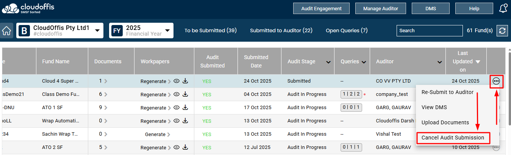Click the notifications bell icon
This screenshot has height=155, width=511.
pos(503,8)
